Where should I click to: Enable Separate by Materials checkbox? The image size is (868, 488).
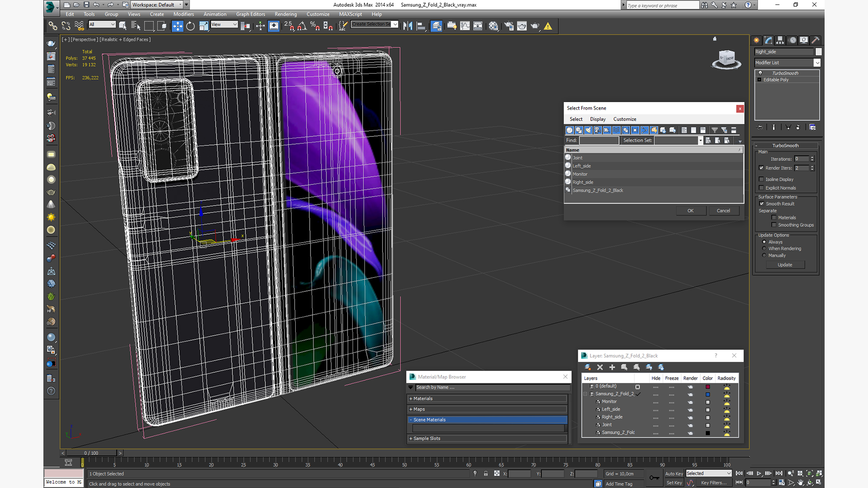pos(774,218)
